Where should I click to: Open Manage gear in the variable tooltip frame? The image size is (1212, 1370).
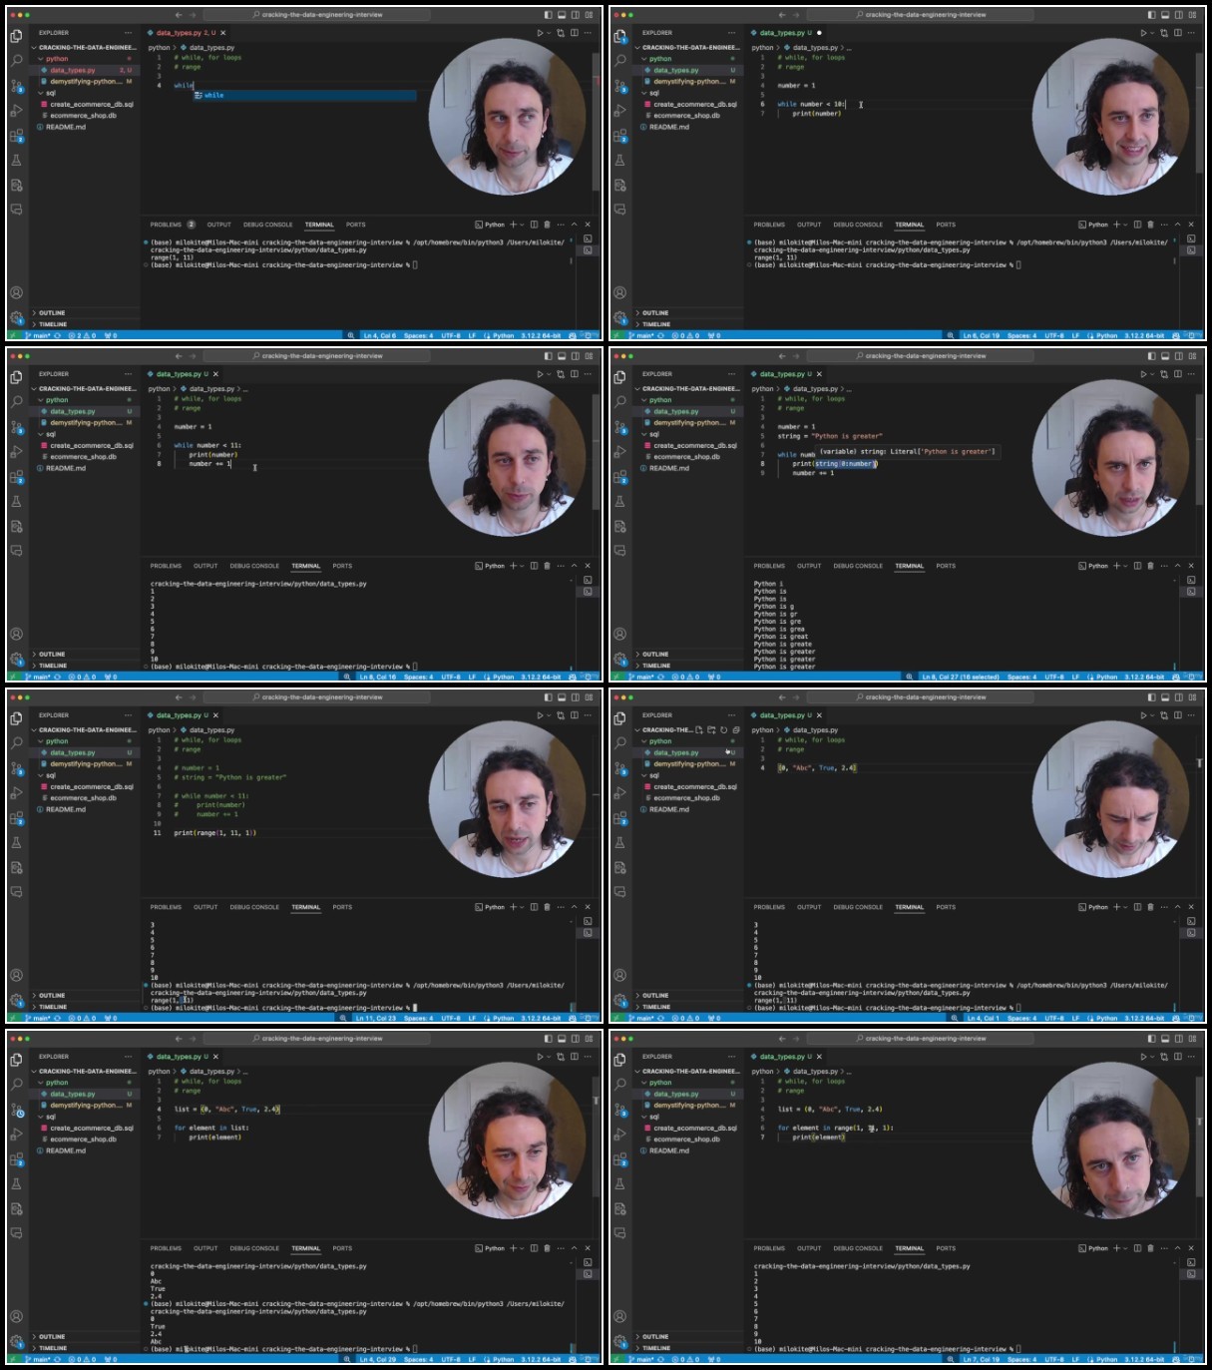(619, 659)
